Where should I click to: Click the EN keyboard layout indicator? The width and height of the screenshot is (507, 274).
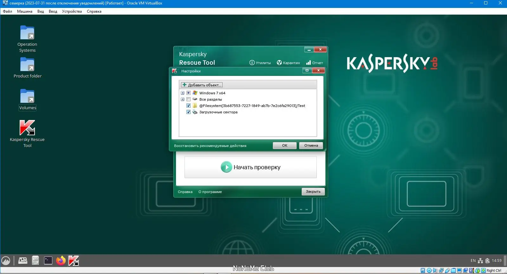click(473, 261)
